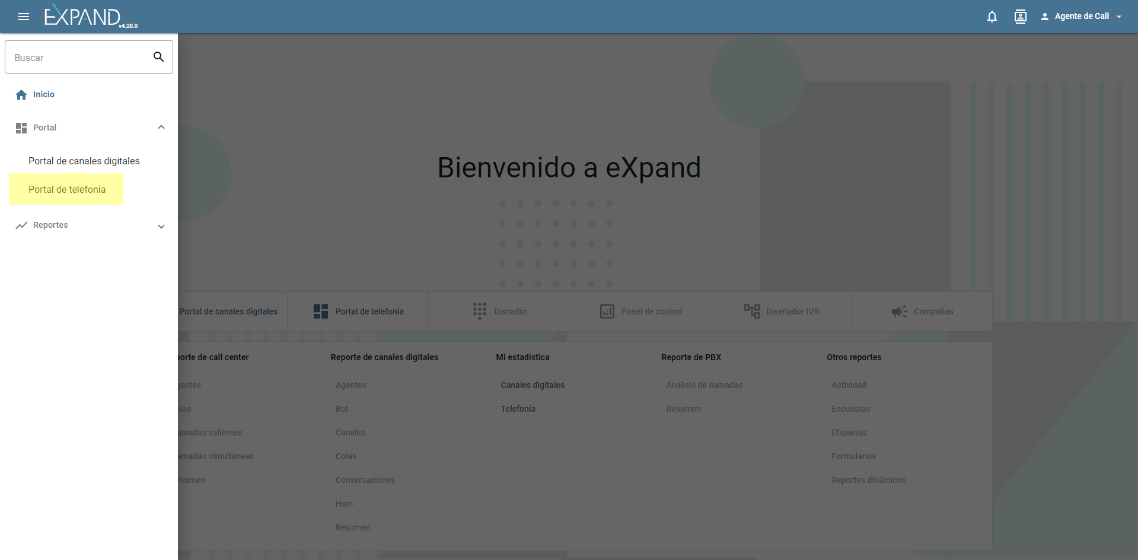Image resolution: width=1138 pixels, height=560 pixels.
Task: Open the Bot report link
Action: [x=342, y=409]
